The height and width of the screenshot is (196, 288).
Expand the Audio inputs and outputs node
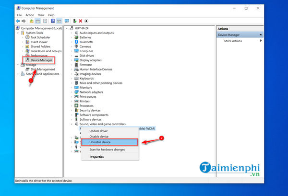pos(72,33)
